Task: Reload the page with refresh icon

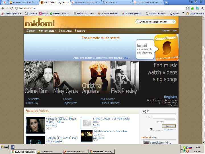Action: pyautogui.click(x=12, y=8)
